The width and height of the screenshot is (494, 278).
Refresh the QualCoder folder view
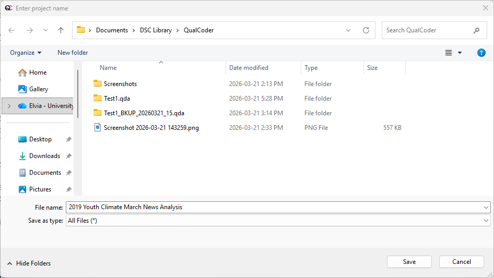366,30
